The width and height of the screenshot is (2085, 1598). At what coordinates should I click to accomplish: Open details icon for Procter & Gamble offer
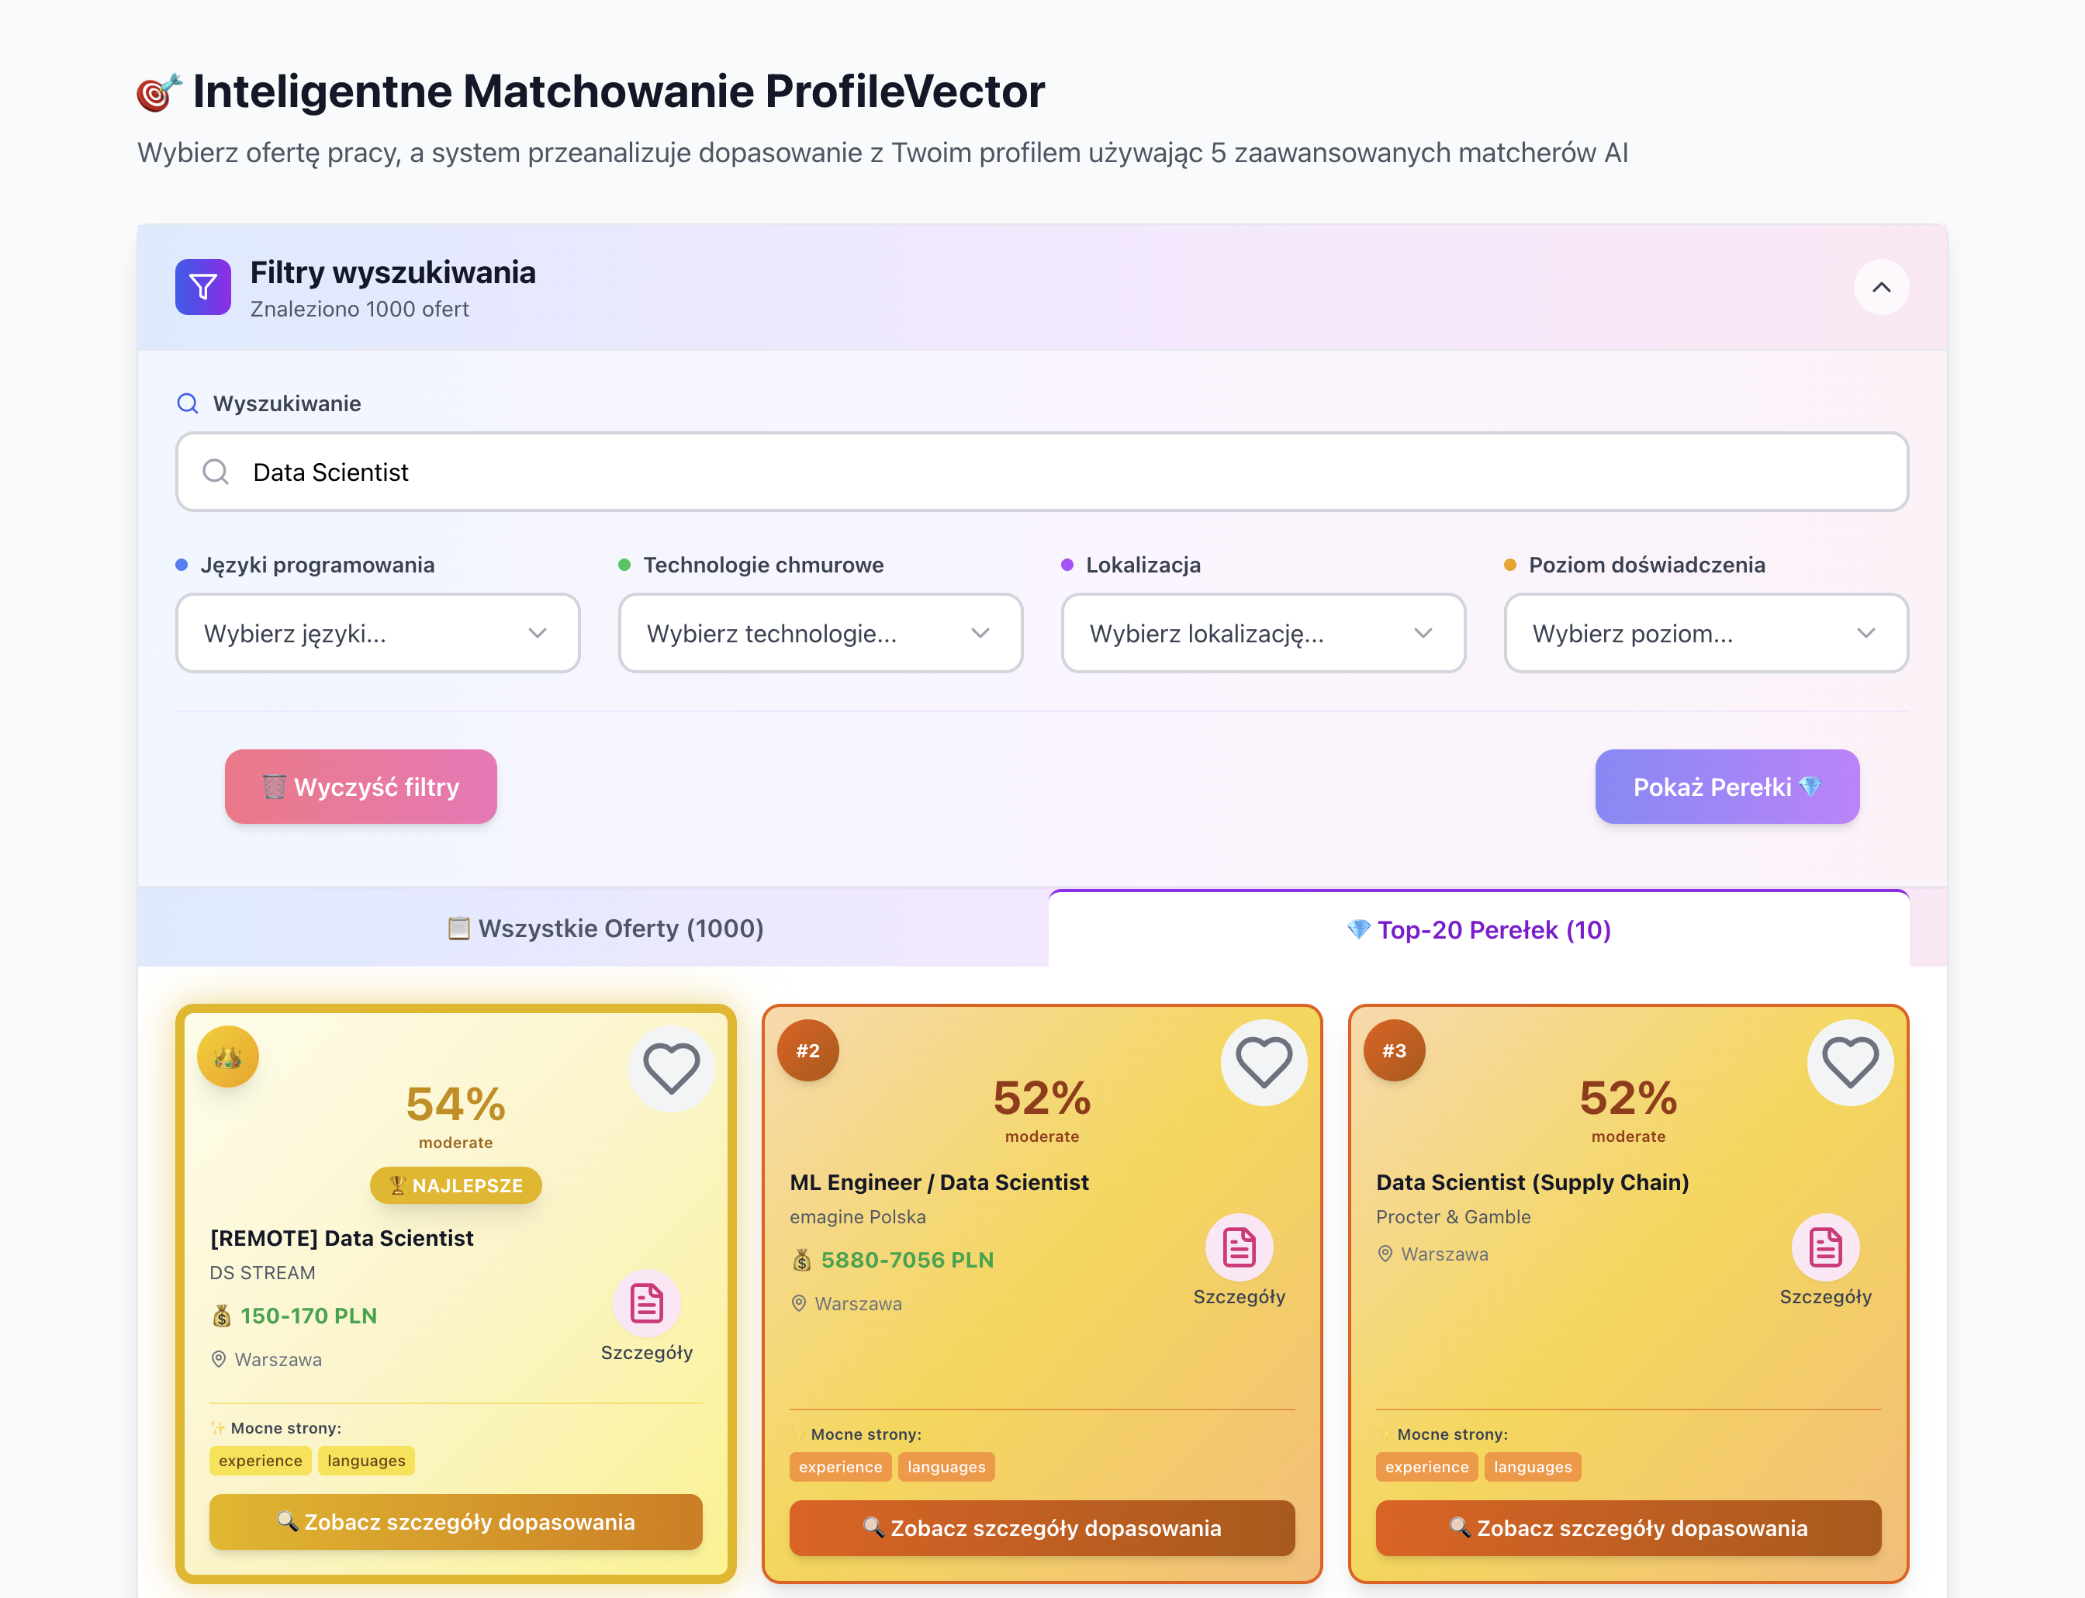tap(1824, 1247)
